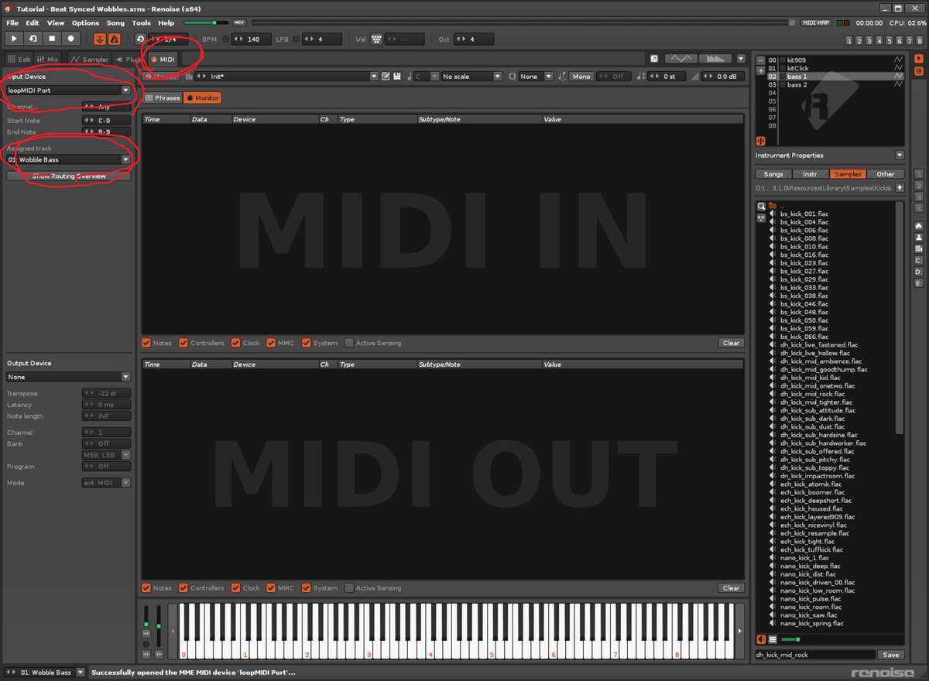The width and height of the screenshot is (929, 681).
Task: Show the spectrum analyzer view button
Action: click(x=715, y=59)
